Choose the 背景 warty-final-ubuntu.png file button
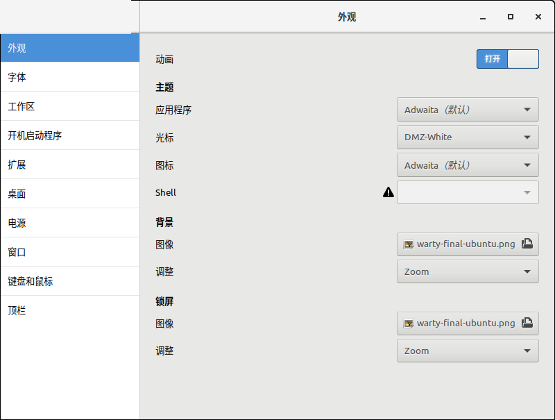This screenshot has width=555, height=420. [460, 244]
